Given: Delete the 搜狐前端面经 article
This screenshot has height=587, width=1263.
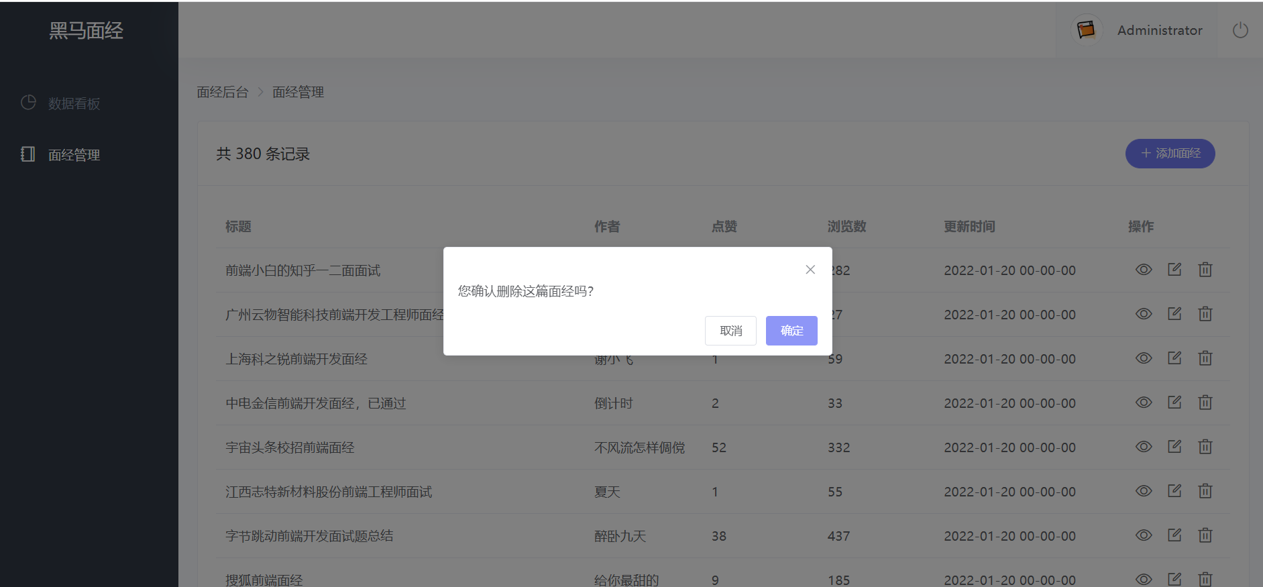Looking at the screenshot, I should 1205,580.
